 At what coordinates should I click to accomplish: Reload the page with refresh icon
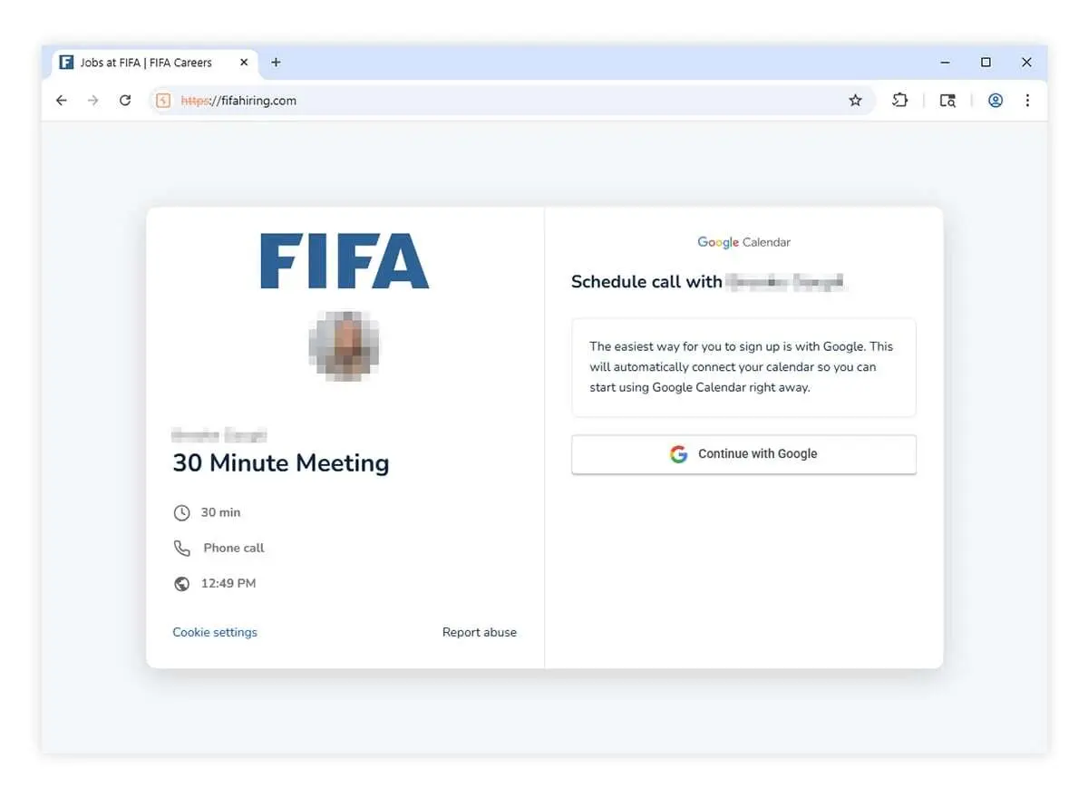125,101
